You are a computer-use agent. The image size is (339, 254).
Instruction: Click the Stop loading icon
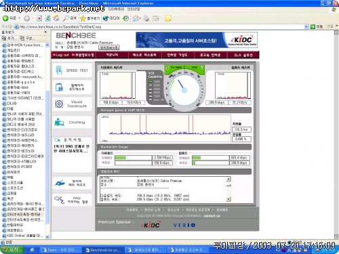click(39, 18)
